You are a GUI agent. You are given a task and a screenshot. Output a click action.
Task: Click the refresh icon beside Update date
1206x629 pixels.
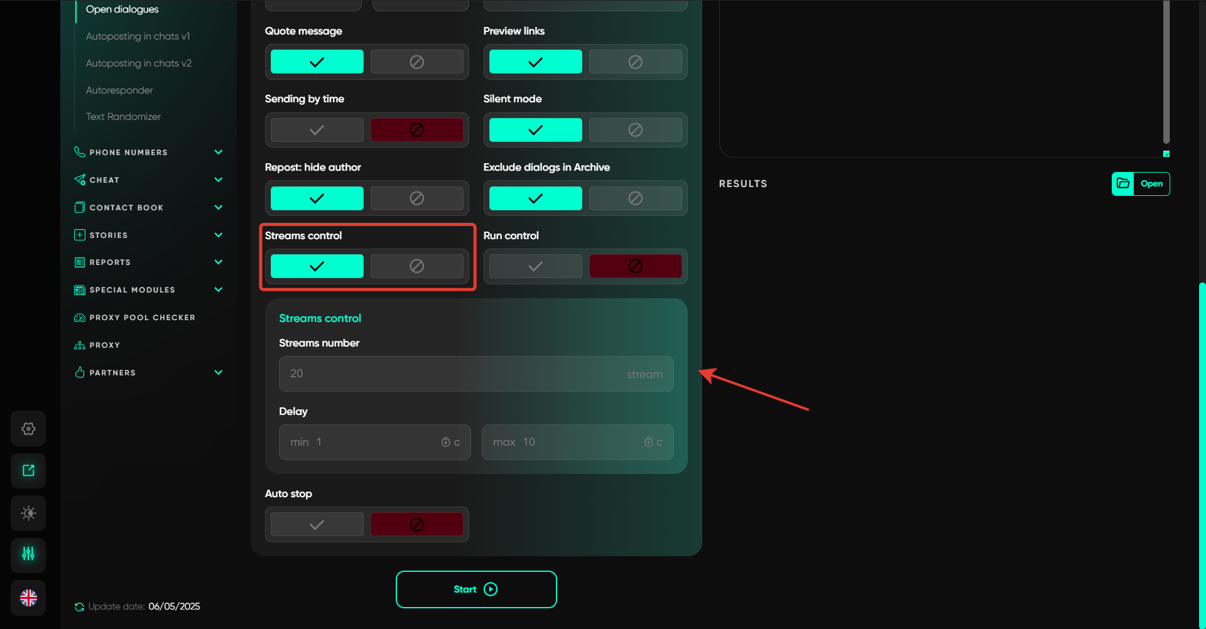pyautogui.click(x=79, y=606)
